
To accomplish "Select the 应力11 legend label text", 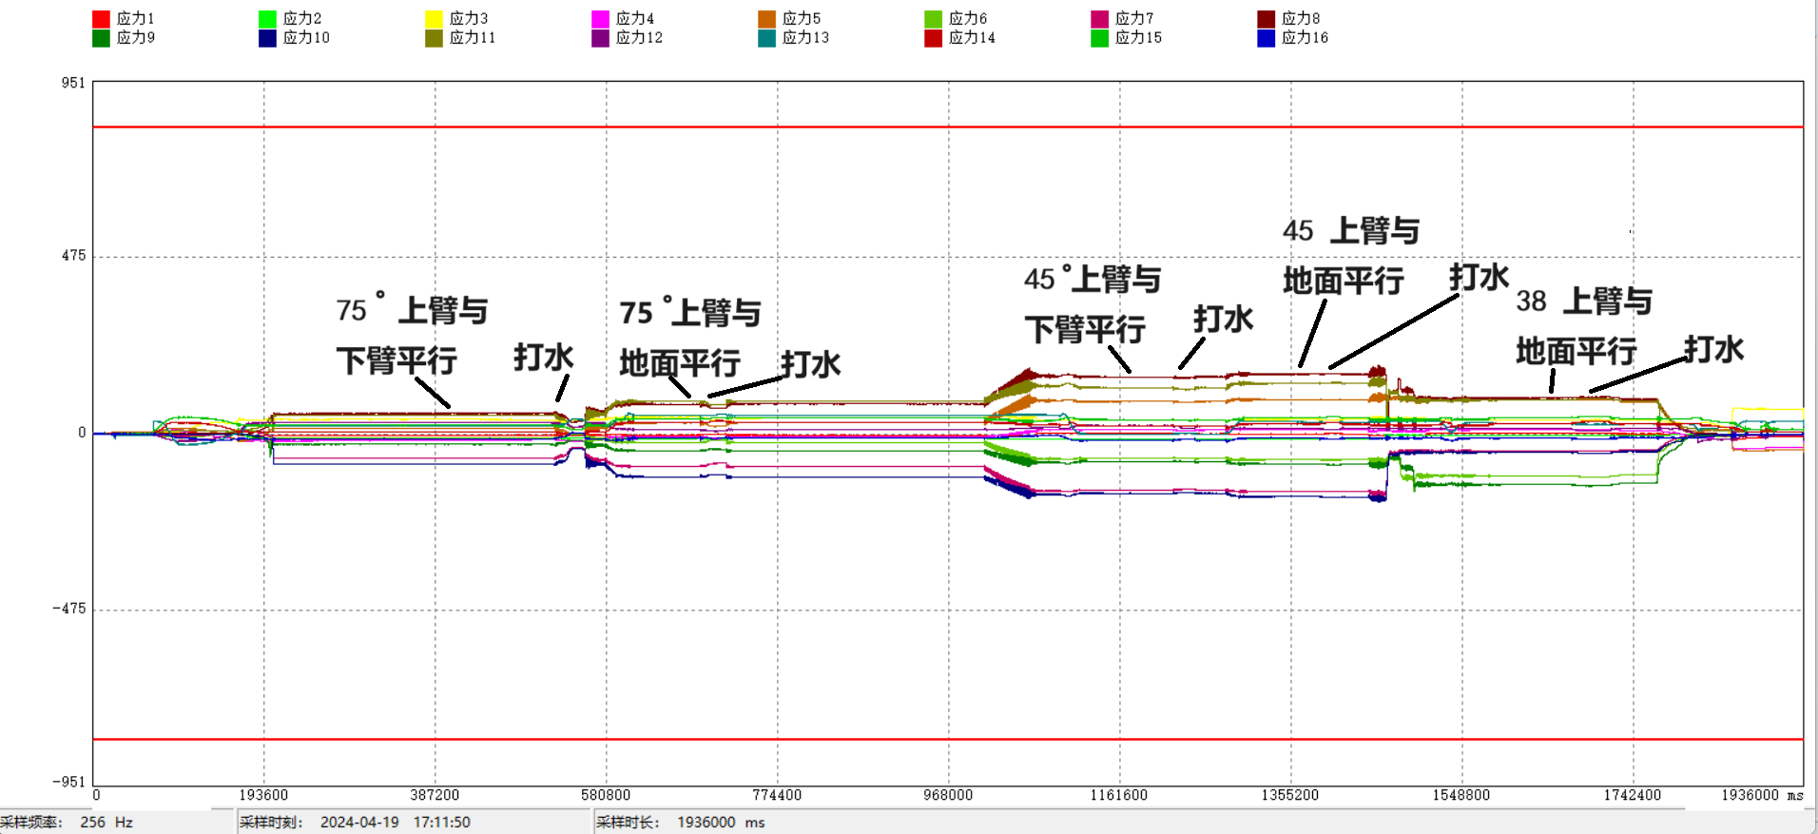I will pyautogui.click(x=472, y=38).
